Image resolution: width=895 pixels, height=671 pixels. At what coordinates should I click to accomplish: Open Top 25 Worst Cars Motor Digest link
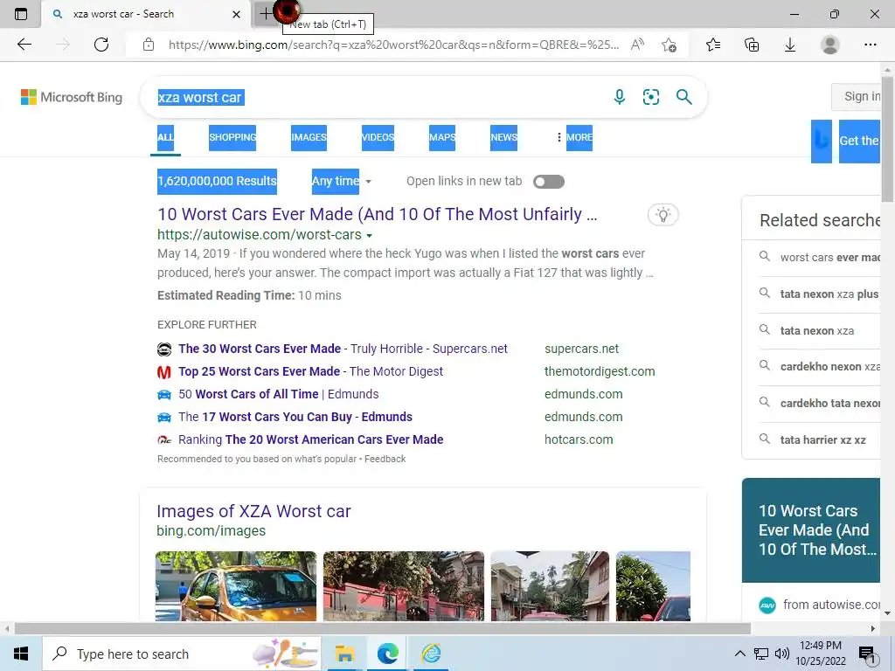pyautogui.click(x=310, y=371)
